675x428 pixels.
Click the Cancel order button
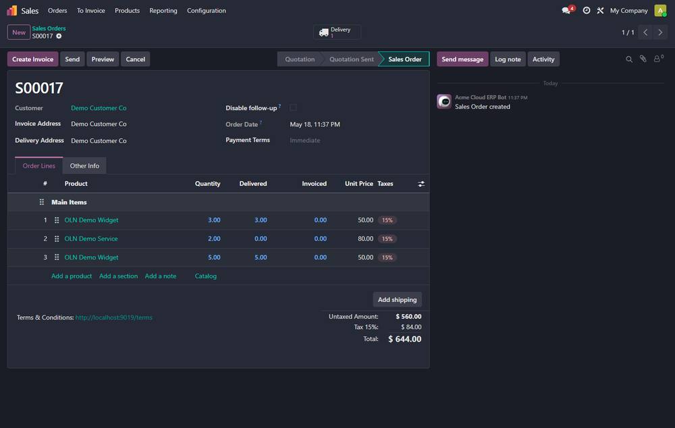pyautogui.click(x=135, y=59)
